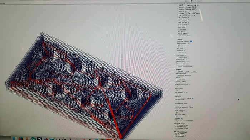The height and width of the screenshot is (140, 250).
Task: Edit the x0 (mm) field
Action: point(186,46)
